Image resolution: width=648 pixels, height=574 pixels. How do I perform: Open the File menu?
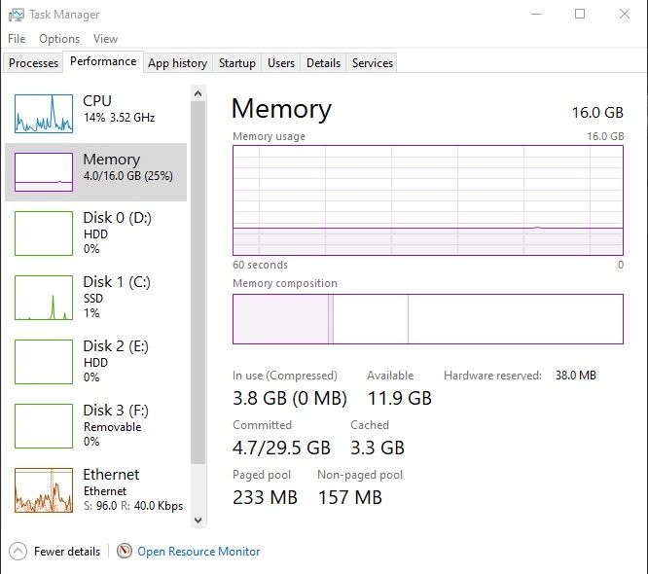point(17,39)
